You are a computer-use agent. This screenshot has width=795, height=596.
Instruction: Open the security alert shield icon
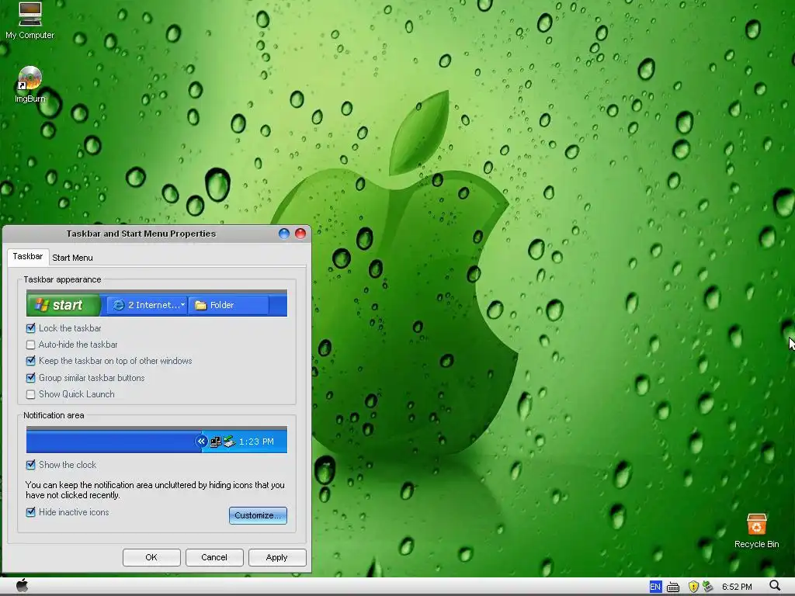[x=693, y=587]
